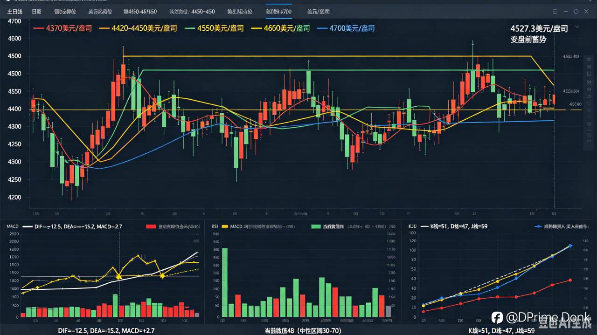
Task: Click the RSI panel title
Action: [215, 226]
